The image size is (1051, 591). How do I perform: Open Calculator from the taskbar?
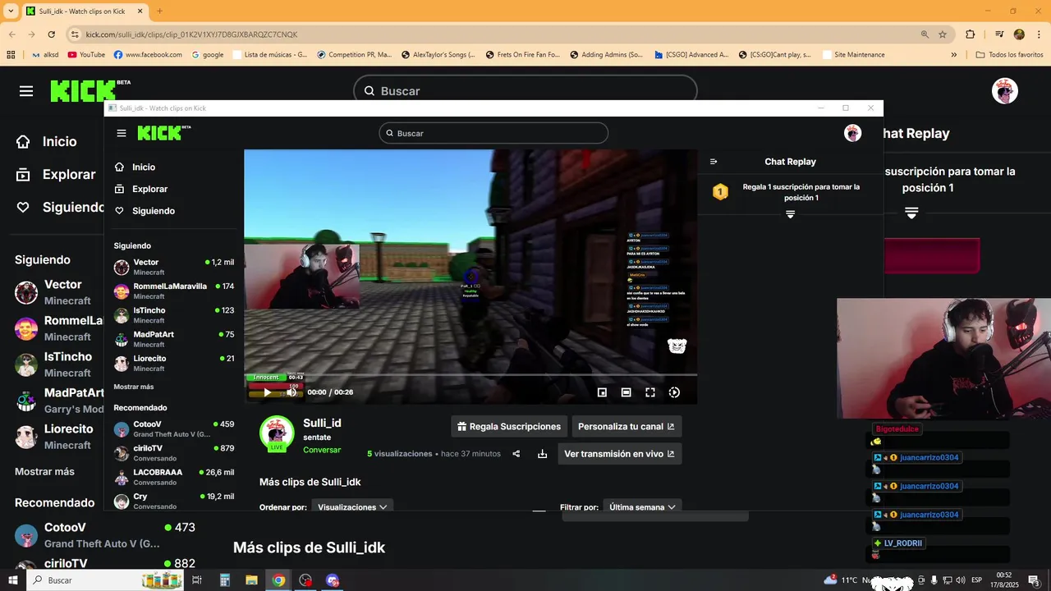click(x=224, y=580)
